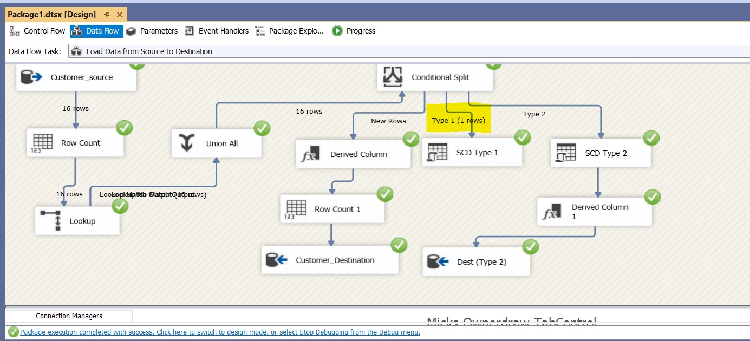Switch to the Event Handlers tab
750x341 pixels.
(x=217, y=31)
